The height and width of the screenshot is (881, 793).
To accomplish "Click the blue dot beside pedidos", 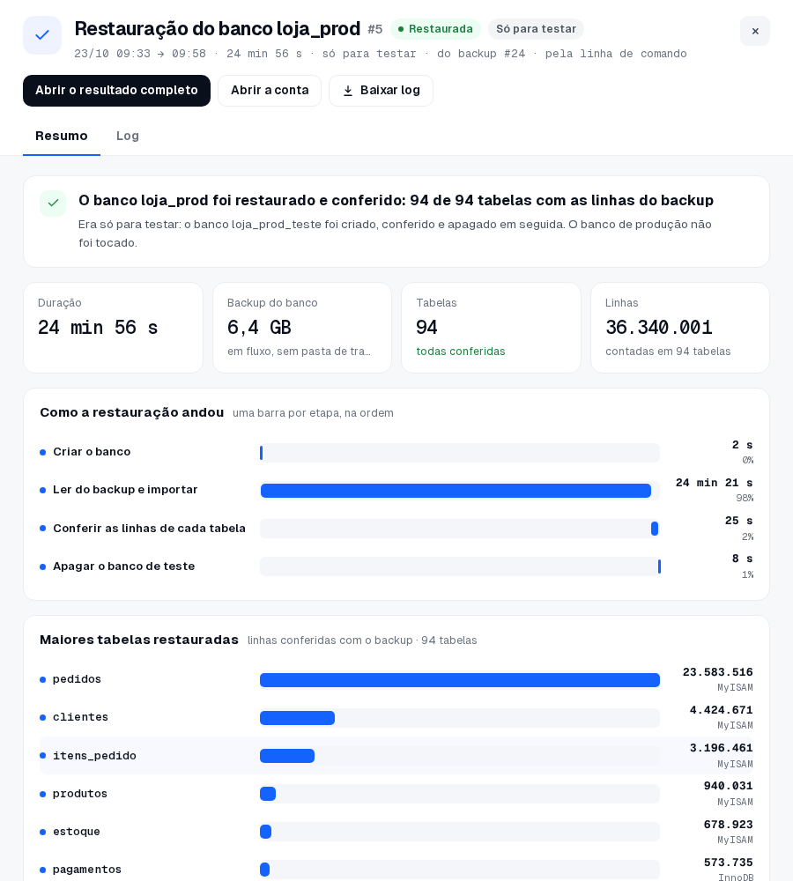I will point(42,680).
